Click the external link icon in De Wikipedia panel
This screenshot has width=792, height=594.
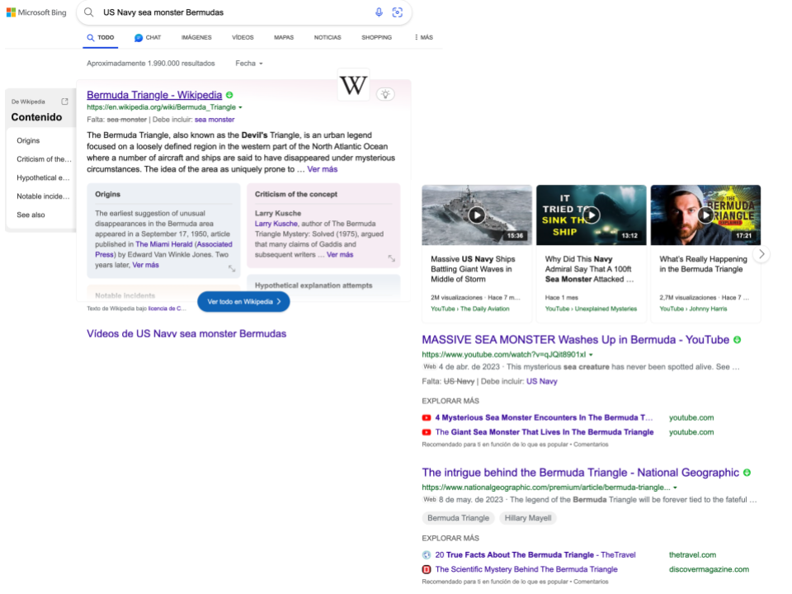tap(65, 101)
